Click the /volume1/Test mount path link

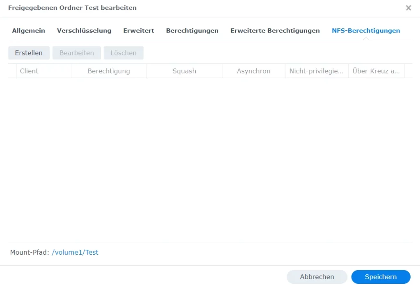75,252
